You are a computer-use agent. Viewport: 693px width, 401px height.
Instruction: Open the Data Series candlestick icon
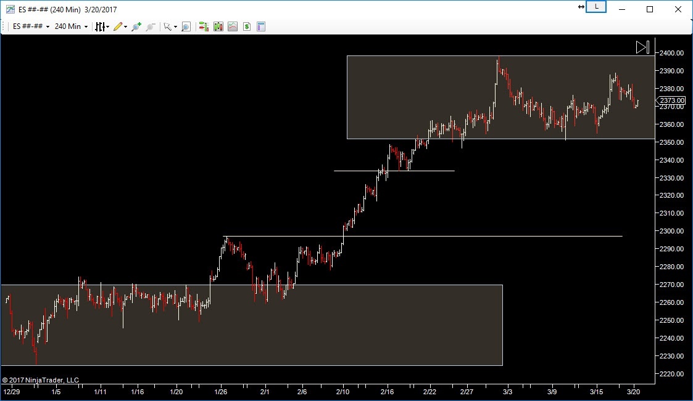[218, 26]
